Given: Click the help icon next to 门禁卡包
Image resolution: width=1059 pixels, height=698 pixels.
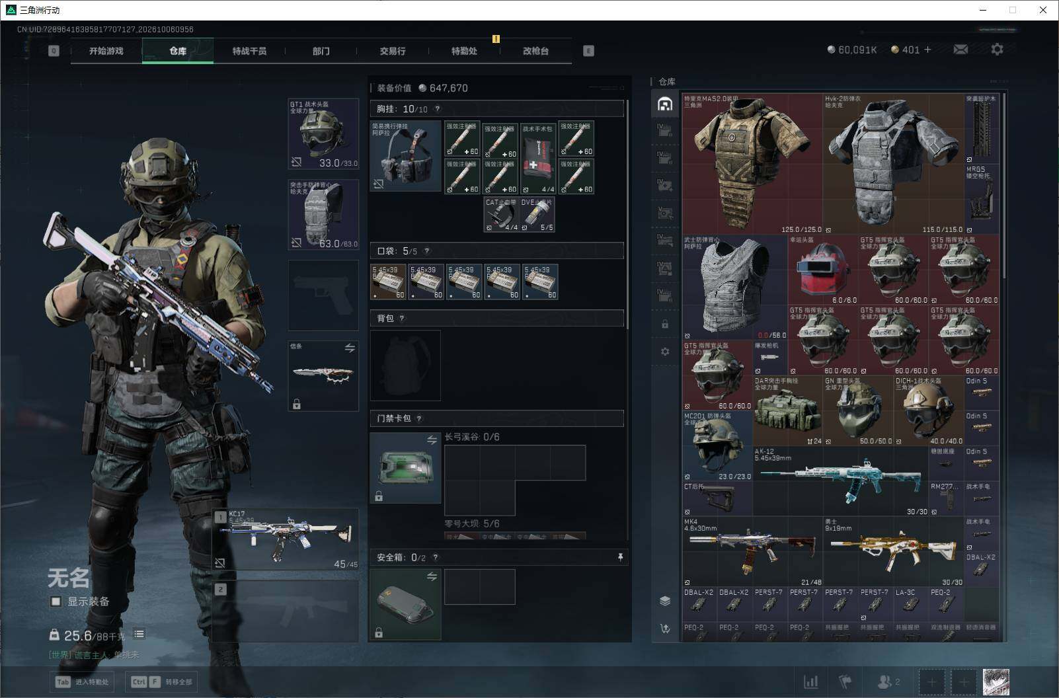Looking at the screenshot, I should 419,418.
